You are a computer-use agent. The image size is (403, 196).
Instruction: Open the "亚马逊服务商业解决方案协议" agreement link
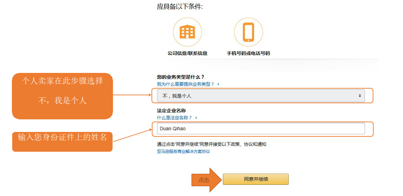coord(184,152)
